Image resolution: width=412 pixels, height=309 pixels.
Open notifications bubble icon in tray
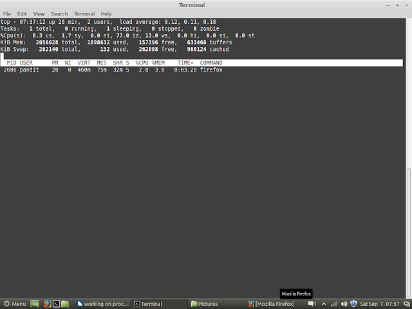pos(312,304)
